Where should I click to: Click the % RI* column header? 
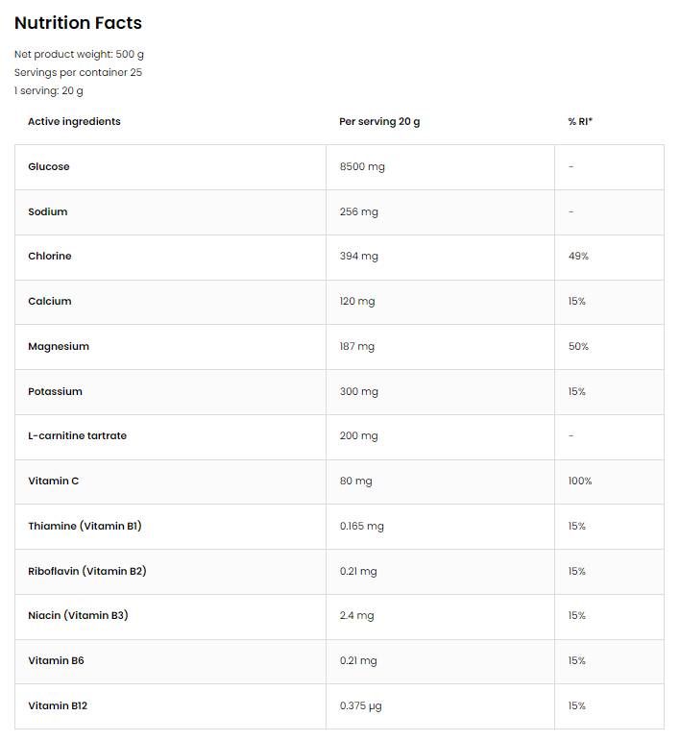580,122
